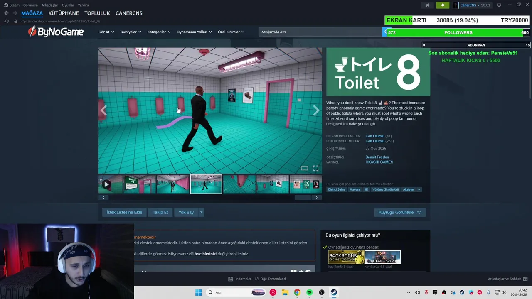Click Yok Say button

186,212
